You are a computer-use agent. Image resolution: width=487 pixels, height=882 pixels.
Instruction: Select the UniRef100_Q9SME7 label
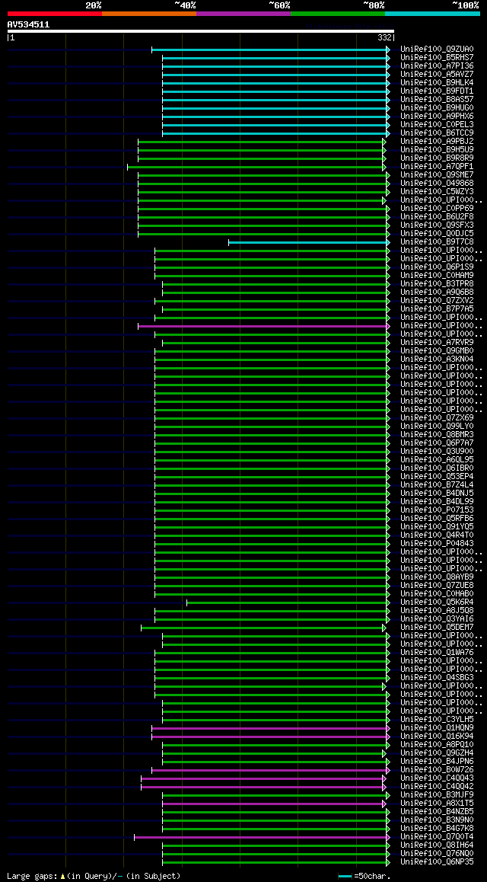pyautogui.click(x=437, y=175)
